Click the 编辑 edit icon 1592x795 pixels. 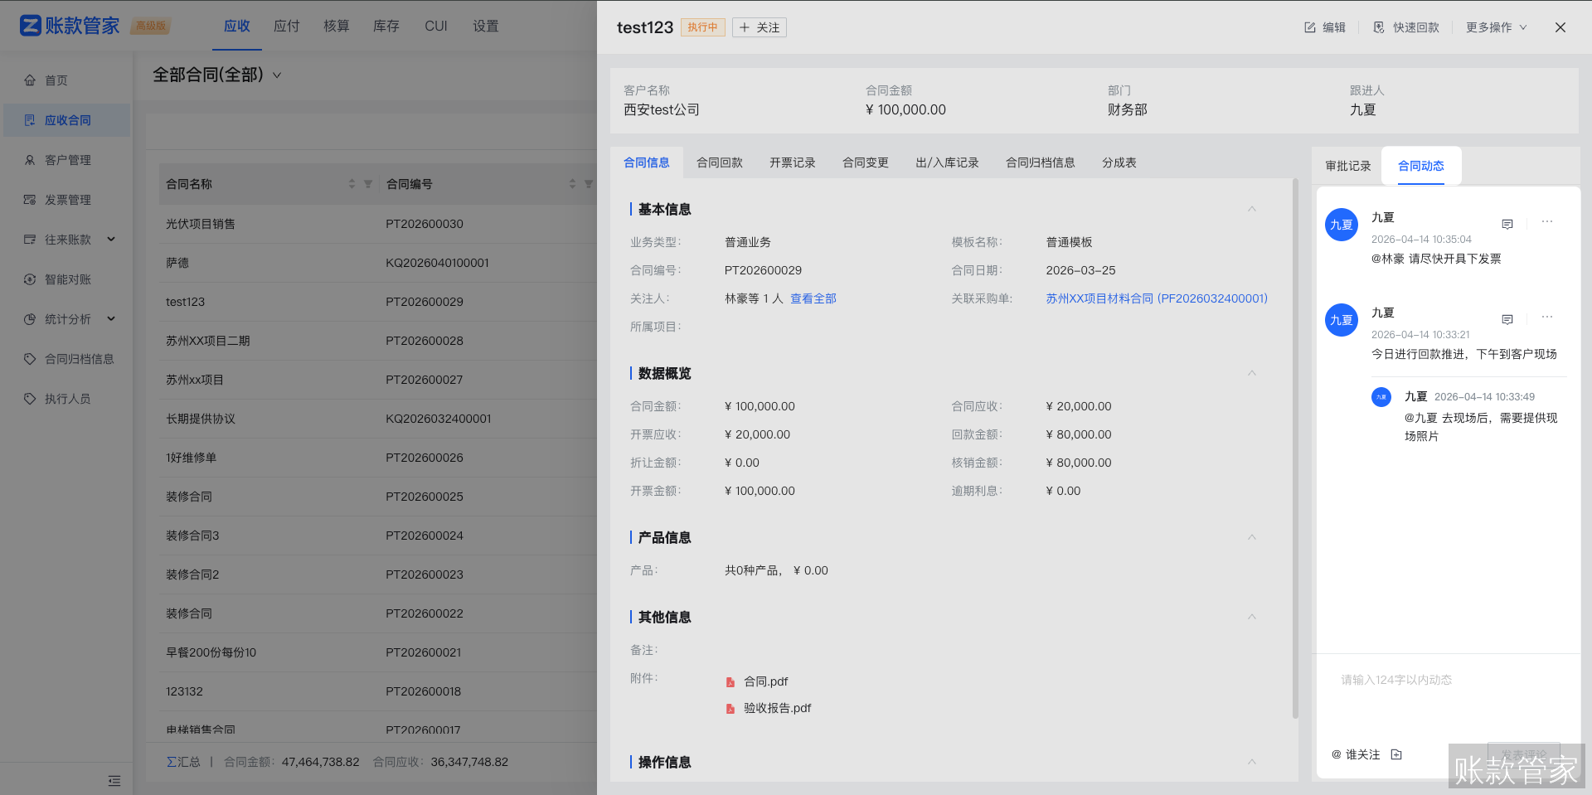click(1310, 27)
